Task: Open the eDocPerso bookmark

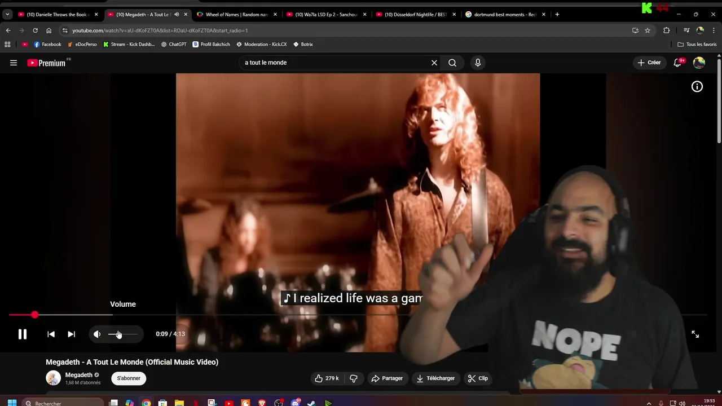Action: coord(82,44)
